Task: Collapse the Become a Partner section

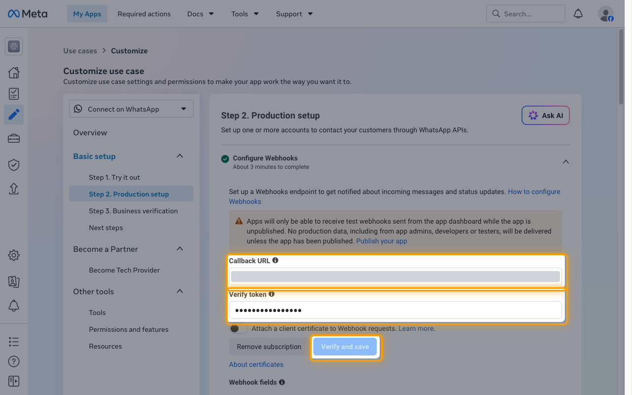Action: click(x=180, y=249)
